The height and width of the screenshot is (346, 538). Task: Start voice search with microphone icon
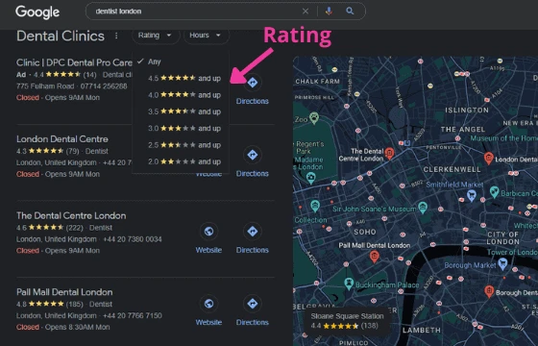tap(329, 11)
